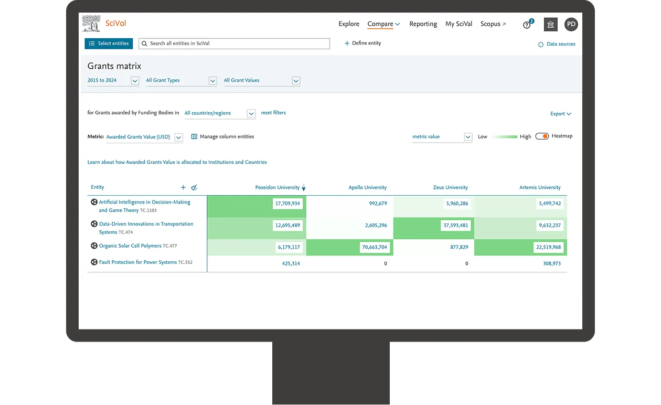
Task: Click the grid icon beside Manage column entities
Action: [194, 136]
